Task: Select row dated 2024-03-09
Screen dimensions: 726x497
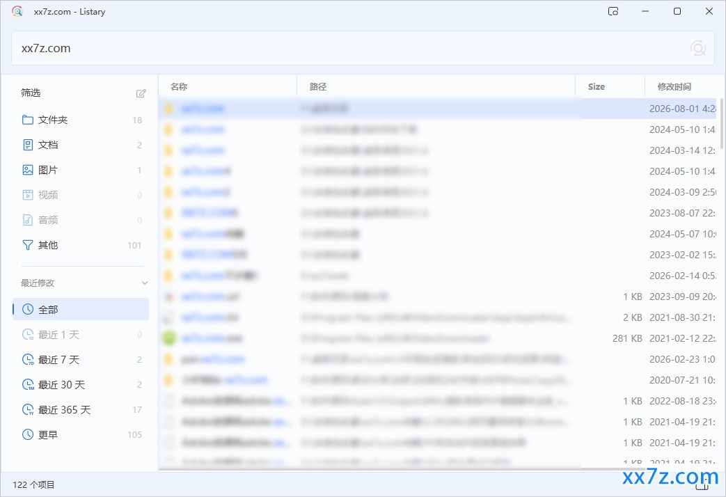Action: coord(438,191)
